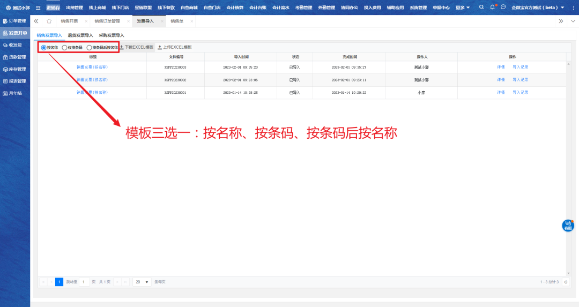The height and width of the screenshot is (307, 579).
Task: Select the 仅按条码 radio option
Action: point(64,47)
